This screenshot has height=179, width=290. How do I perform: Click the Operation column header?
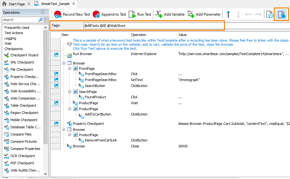click(139, 35)
